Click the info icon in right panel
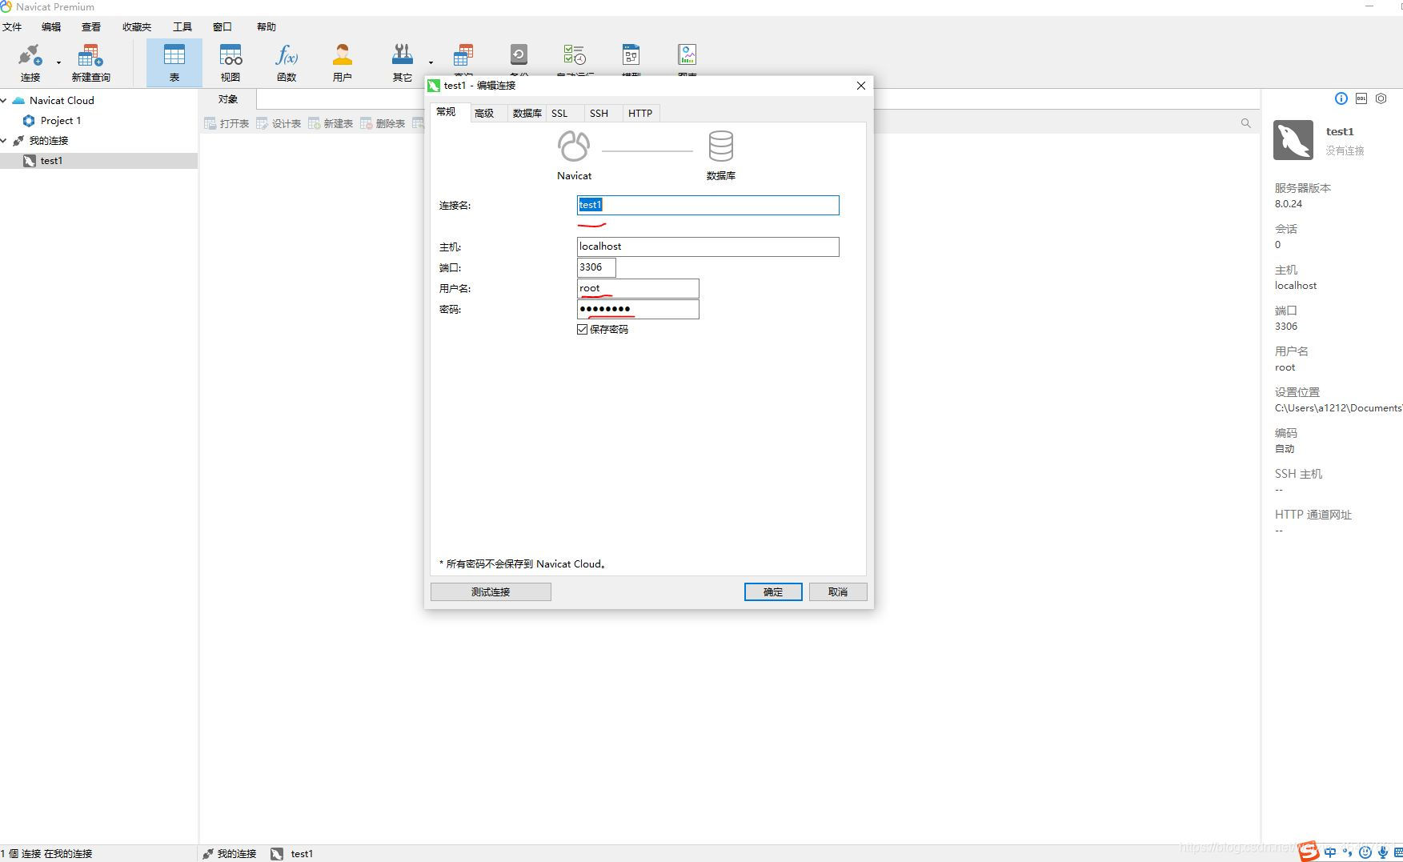Screen dimensions: 1403x862 [x=1341, y=98]
